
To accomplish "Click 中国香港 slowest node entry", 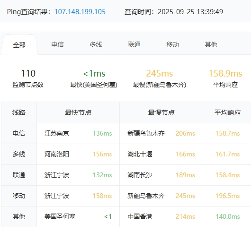I will tap(140, 217).
